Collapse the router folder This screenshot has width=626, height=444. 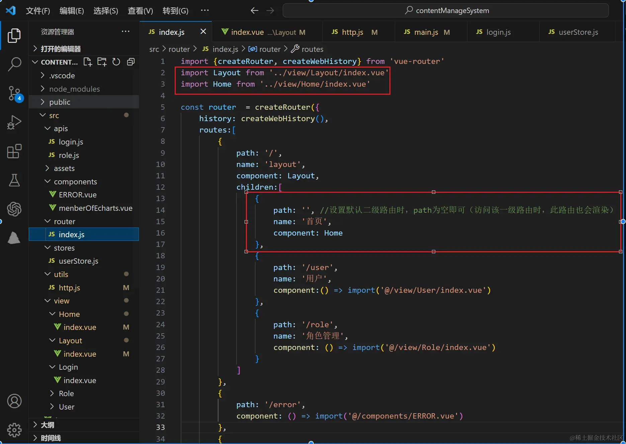click(84, 221)
